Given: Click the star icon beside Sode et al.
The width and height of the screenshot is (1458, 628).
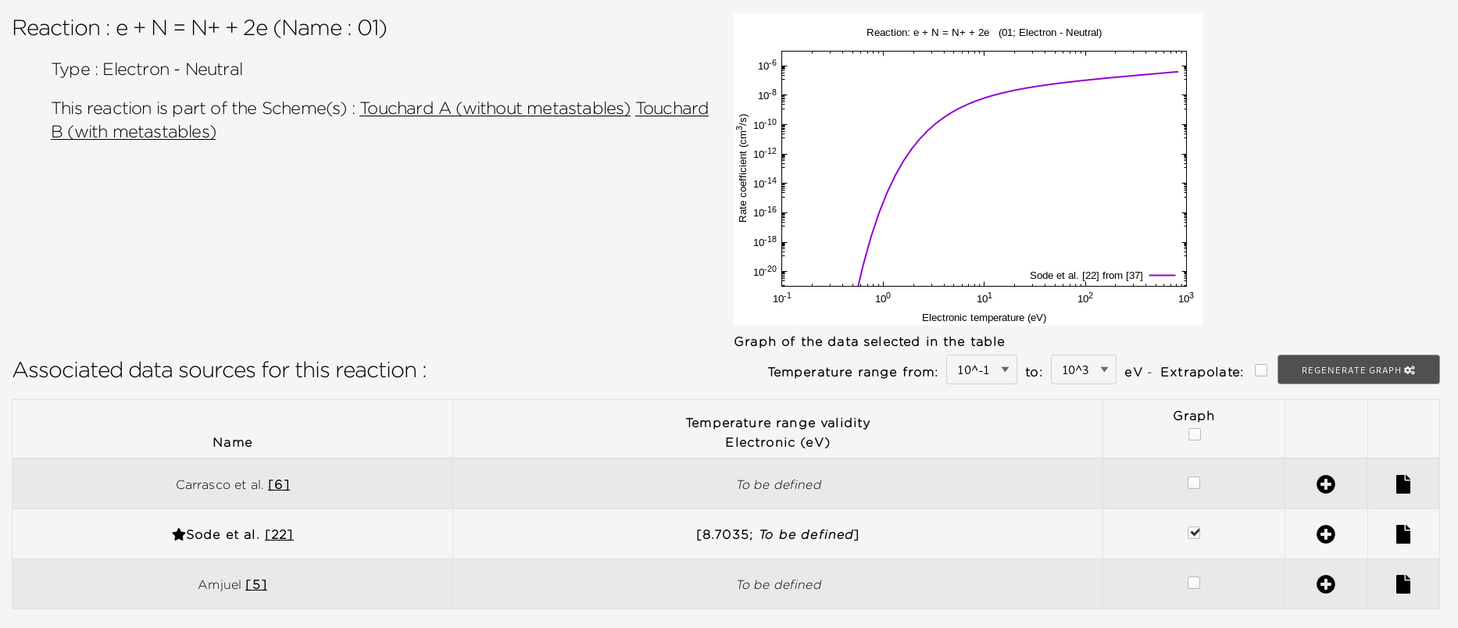Looking at the screenshot, I should 179,533.
